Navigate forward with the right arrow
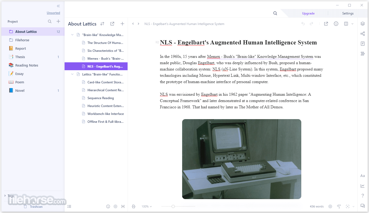 [139, 24]
